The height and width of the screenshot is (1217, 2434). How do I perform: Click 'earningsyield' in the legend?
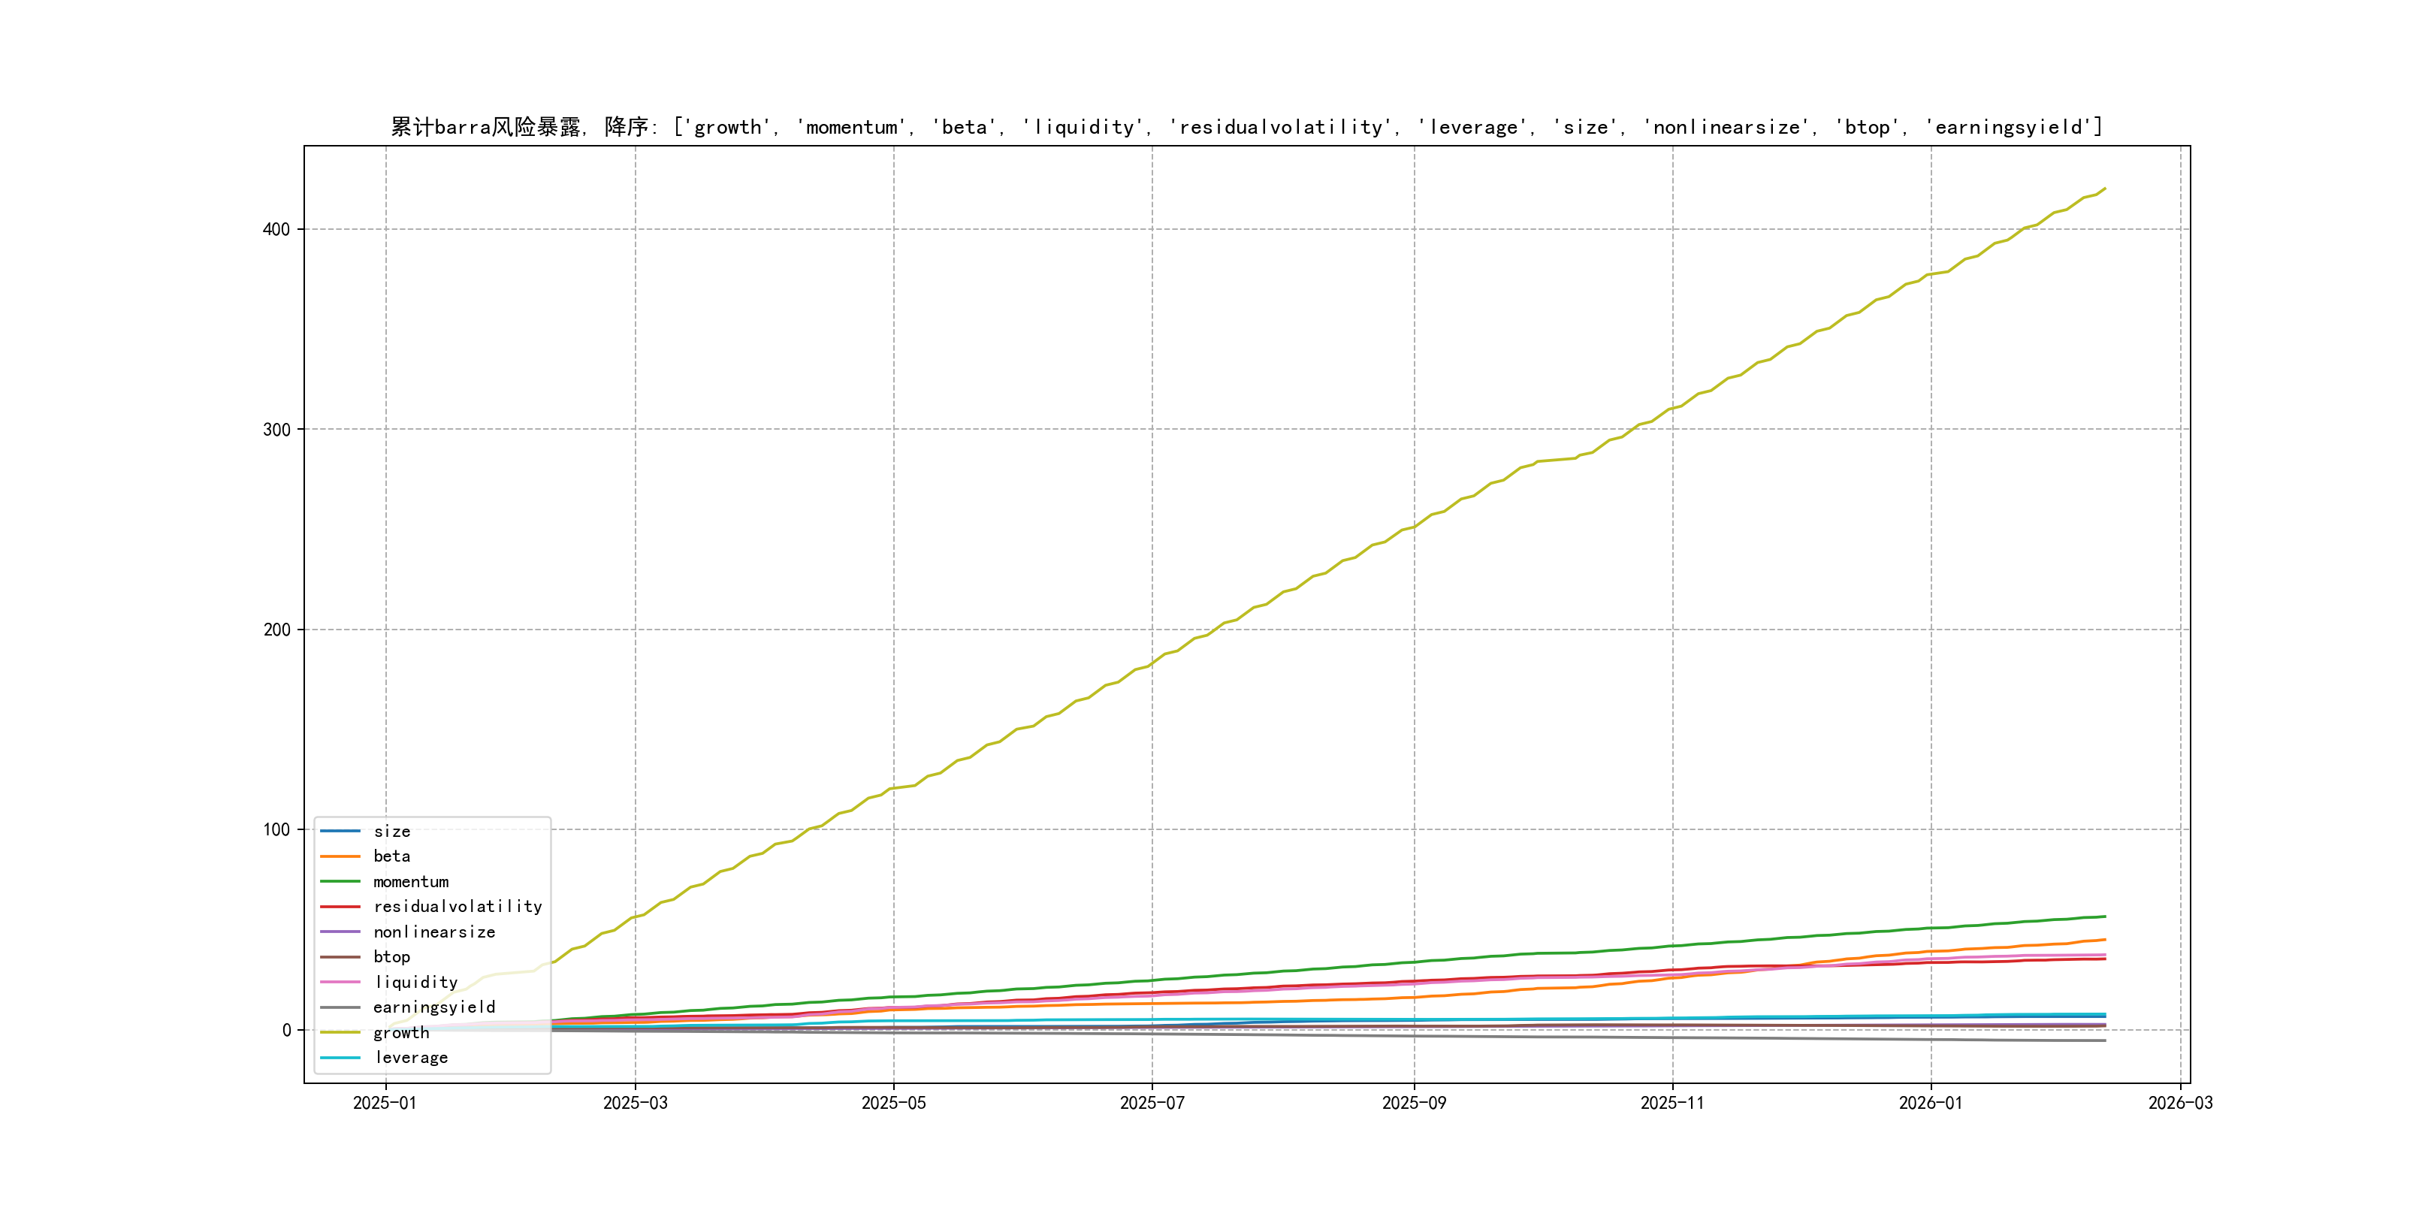click(x=433, y=1007)
